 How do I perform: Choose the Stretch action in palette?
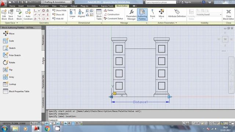click(x=9, y=48)
